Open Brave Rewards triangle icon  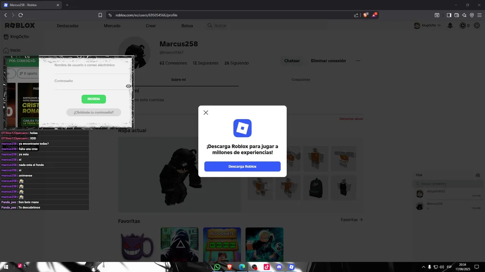tap(374, 15)
